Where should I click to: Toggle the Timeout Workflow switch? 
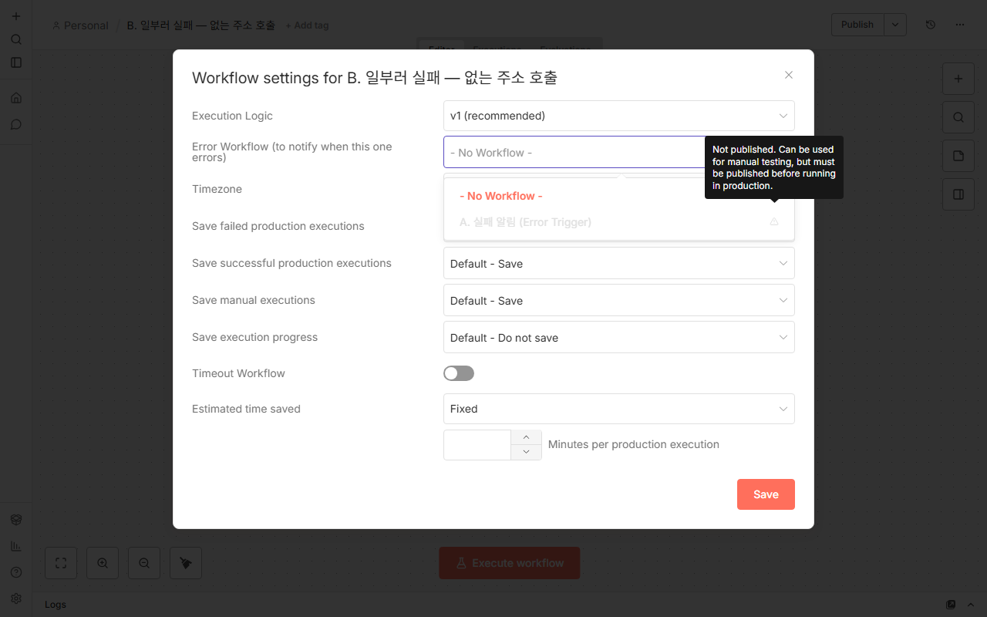(459, 373)
